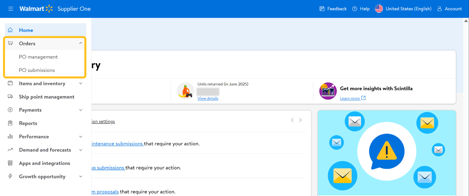The width and height of the screenshot is (469, 196).
Task: Expand Items and inventory chevron
Action: (x=81, y=83)
